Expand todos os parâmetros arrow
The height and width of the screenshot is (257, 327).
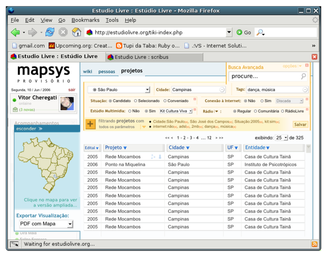coord(144,127)
